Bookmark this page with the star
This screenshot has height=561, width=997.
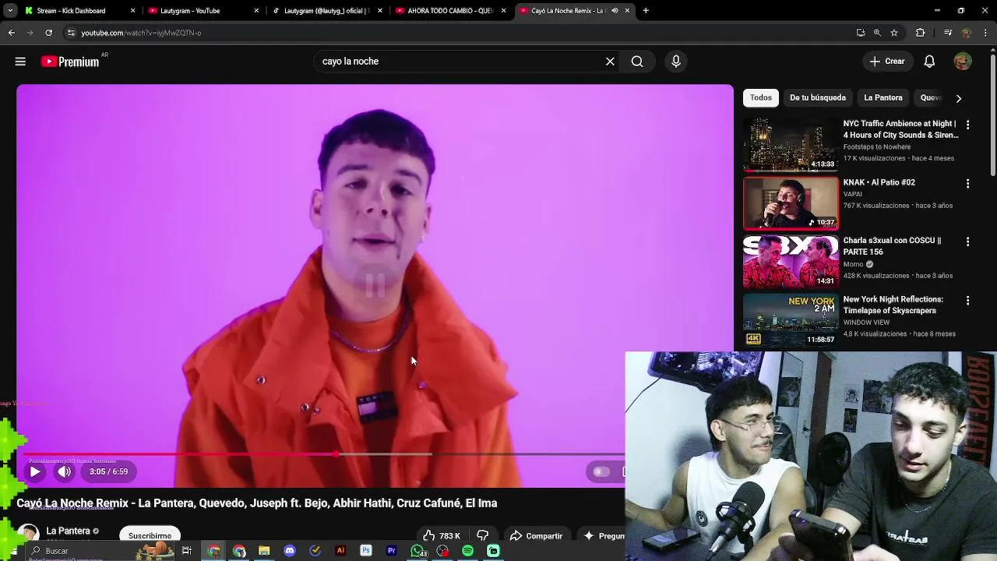tap(894, 33)
